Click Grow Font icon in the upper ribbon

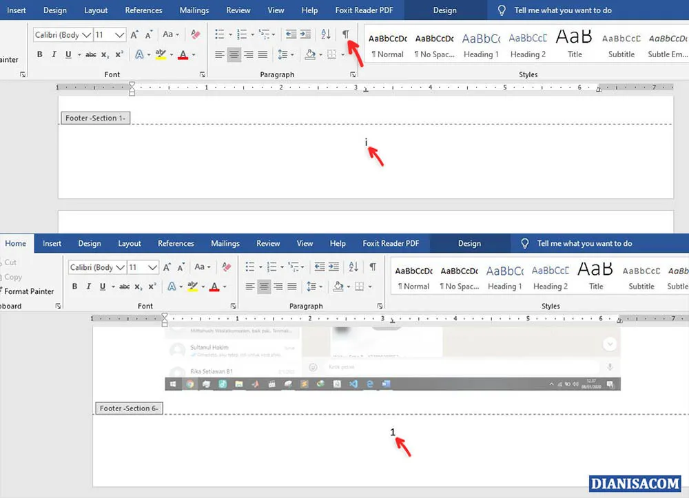[x=135, y=34]
